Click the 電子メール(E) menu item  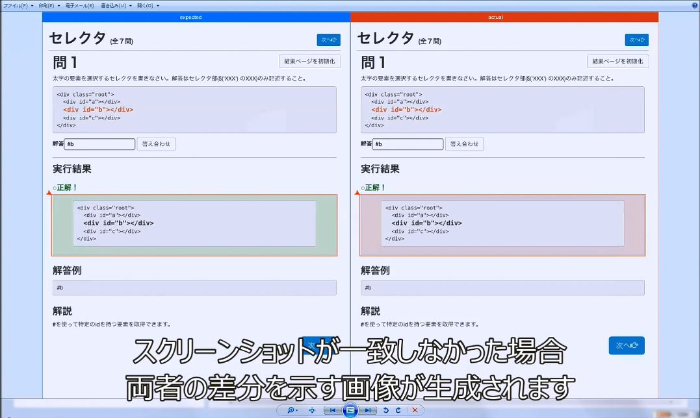pyautogui.click(x=79, y=5)
